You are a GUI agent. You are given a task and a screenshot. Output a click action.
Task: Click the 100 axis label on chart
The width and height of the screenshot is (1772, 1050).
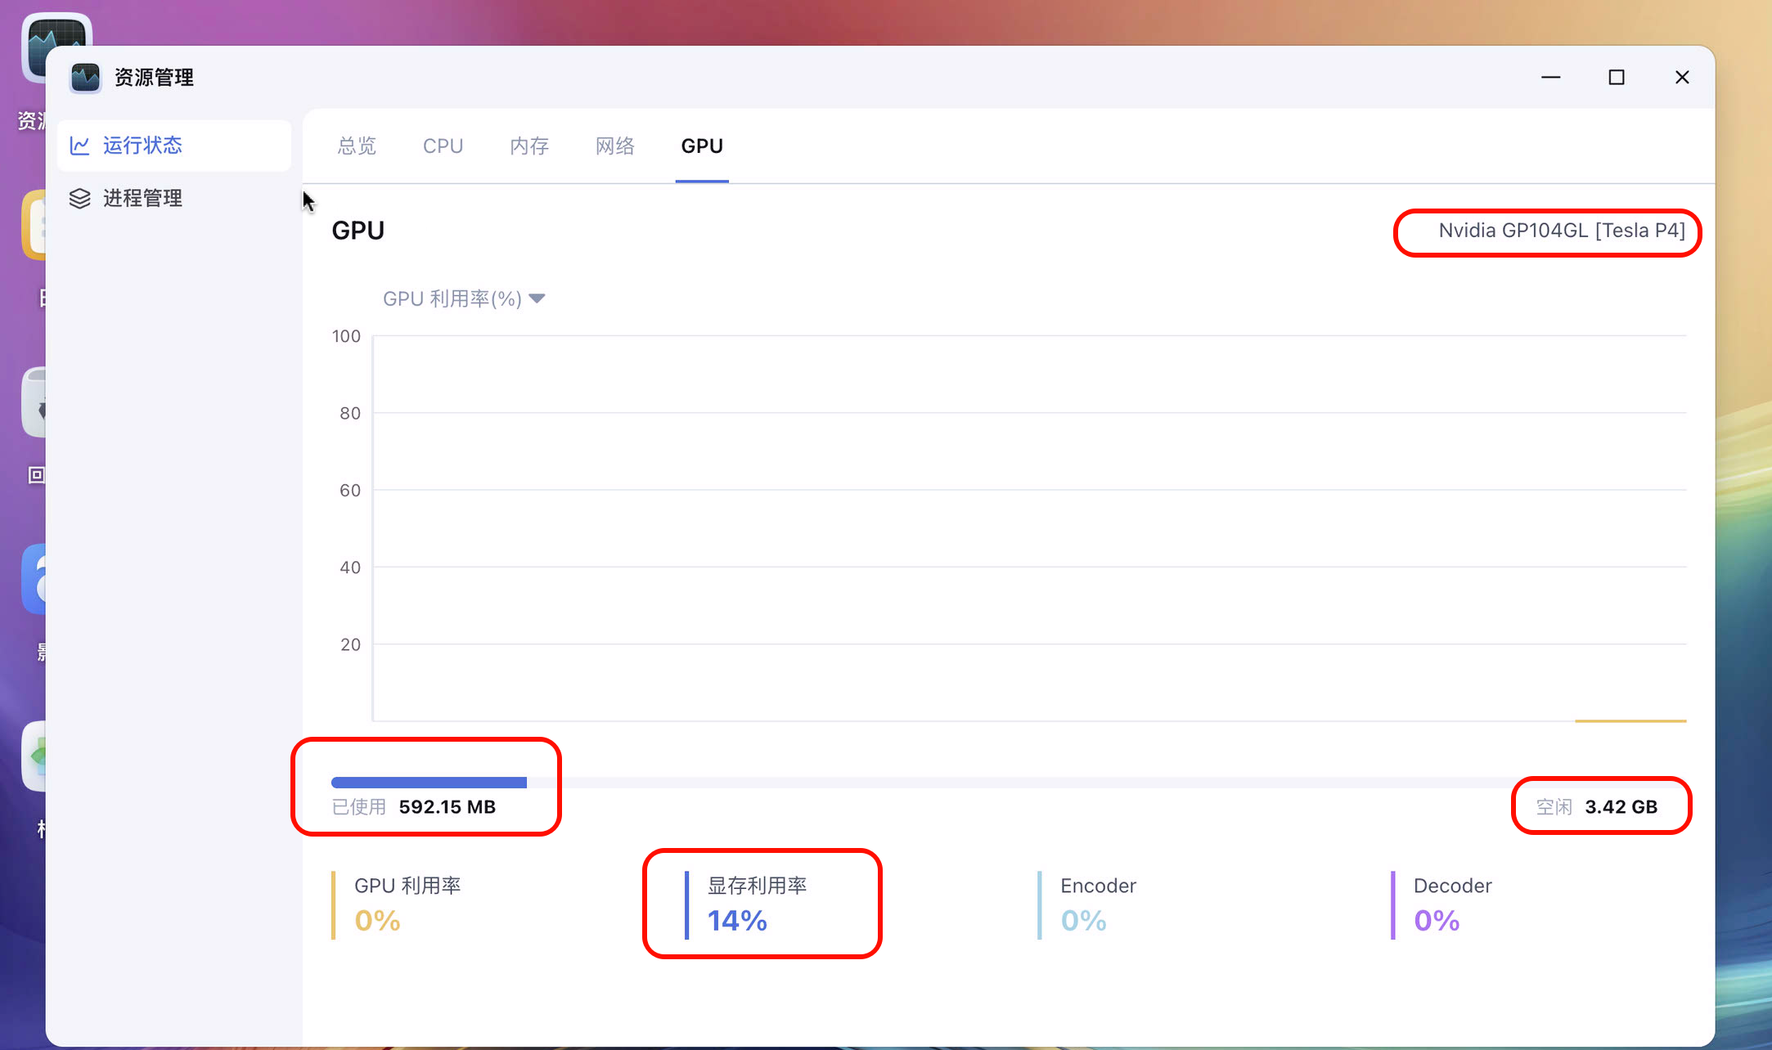pos(346,336)
